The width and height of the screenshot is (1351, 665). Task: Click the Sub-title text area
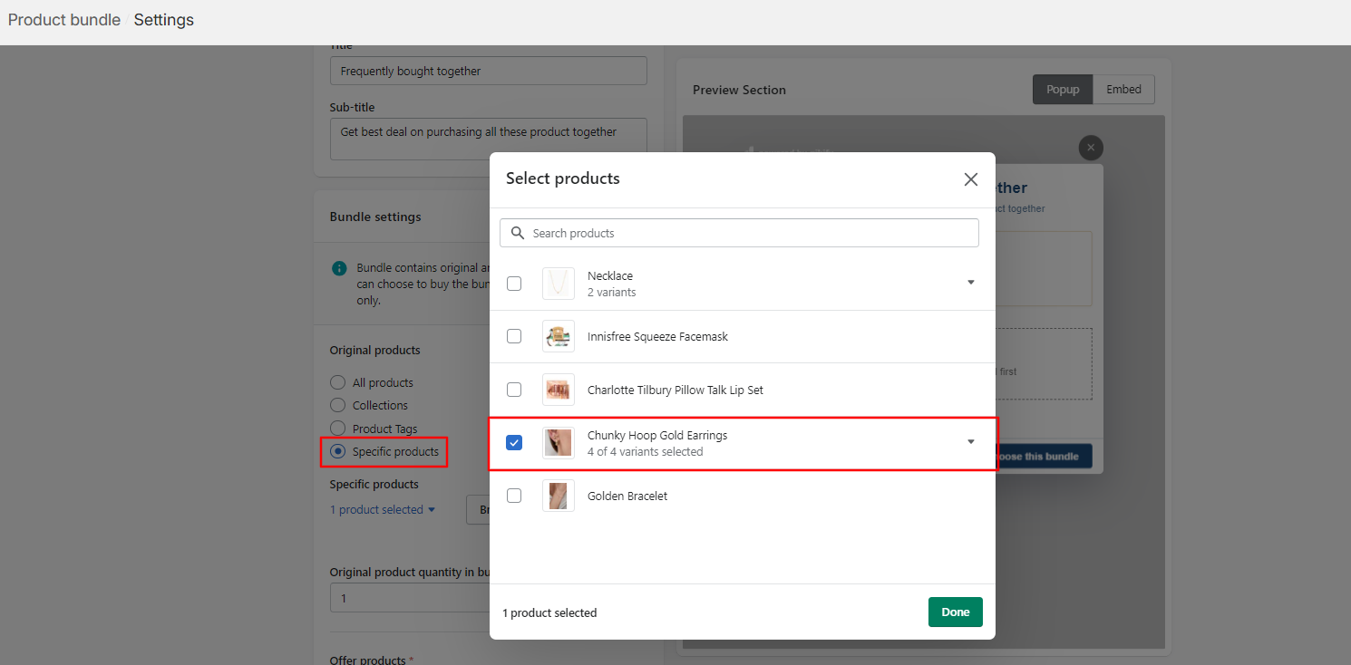pyautogui.click(x=489, y=139)
